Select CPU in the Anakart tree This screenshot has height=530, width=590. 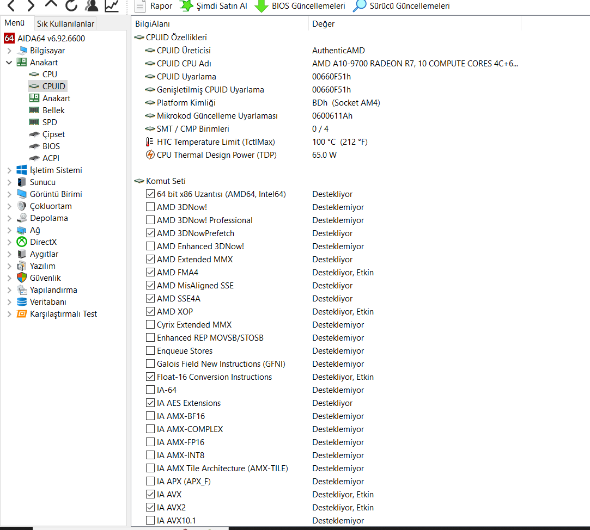50,75
